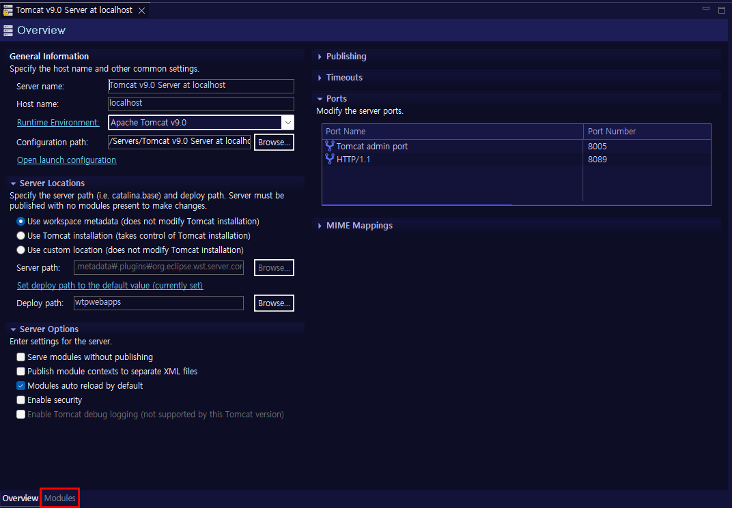The image size is (732, 508).
Task: Switch to the Modules tab
Action: point(60,498)
